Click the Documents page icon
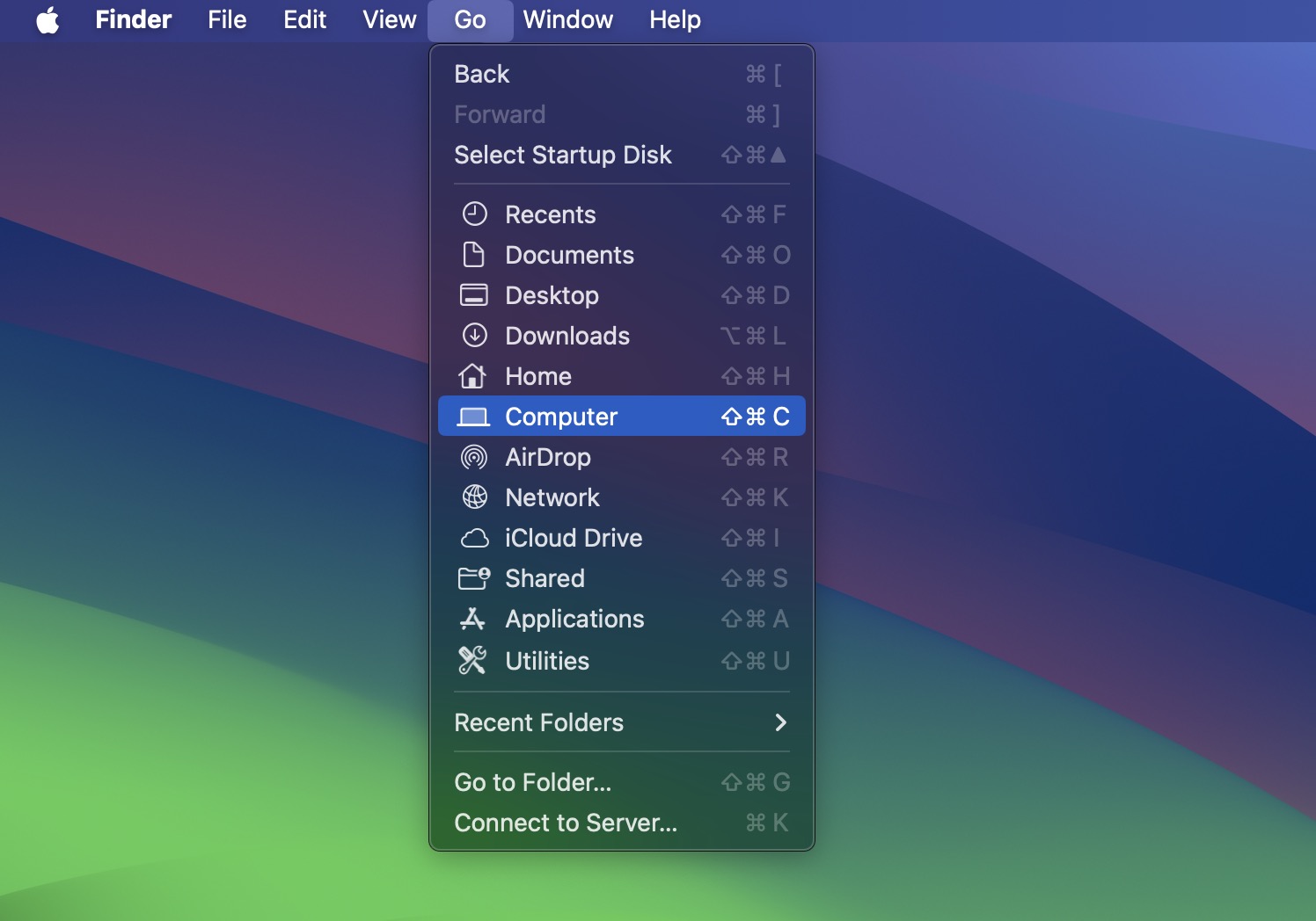The image size is (1316, 921). point(474,254)
